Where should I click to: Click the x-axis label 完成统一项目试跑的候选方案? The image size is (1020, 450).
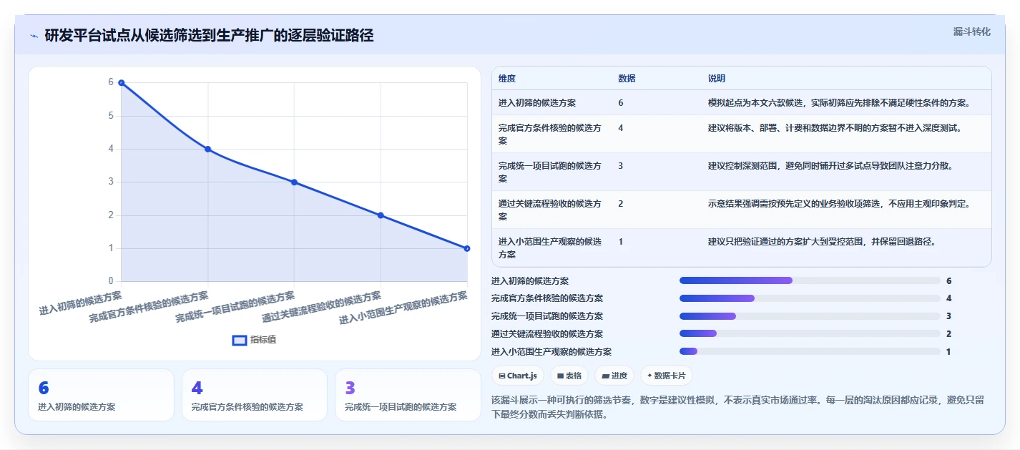(x=235, y=307)
